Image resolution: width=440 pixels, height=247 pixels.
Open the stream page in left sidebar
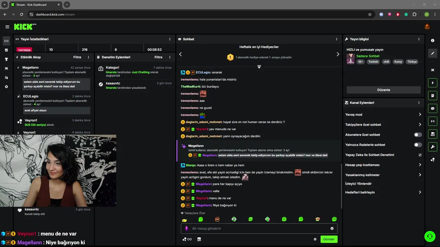[6, 41]
